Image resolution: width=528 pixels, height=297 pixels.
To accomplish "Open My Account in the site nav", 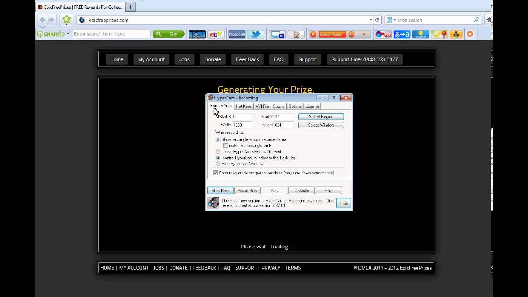I will (151, 59).
